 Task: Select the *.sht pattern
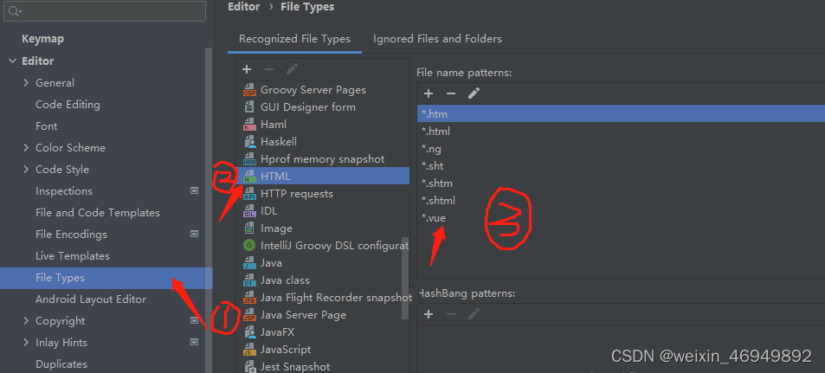[621, 165]
